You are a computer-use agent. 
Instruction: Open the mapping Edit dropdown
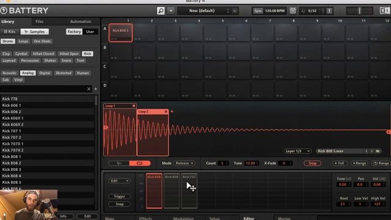tap(119, 181)
